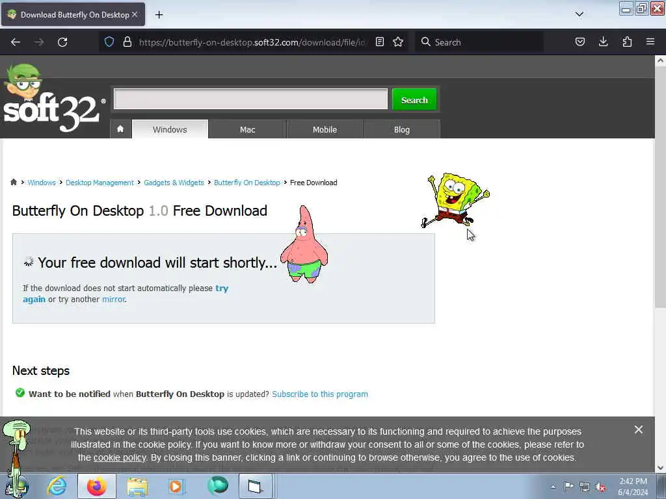The width and height of the screenshot is (666, 499).
Task: Select the Blog navigation tab
Action: [x=402, y=129]
